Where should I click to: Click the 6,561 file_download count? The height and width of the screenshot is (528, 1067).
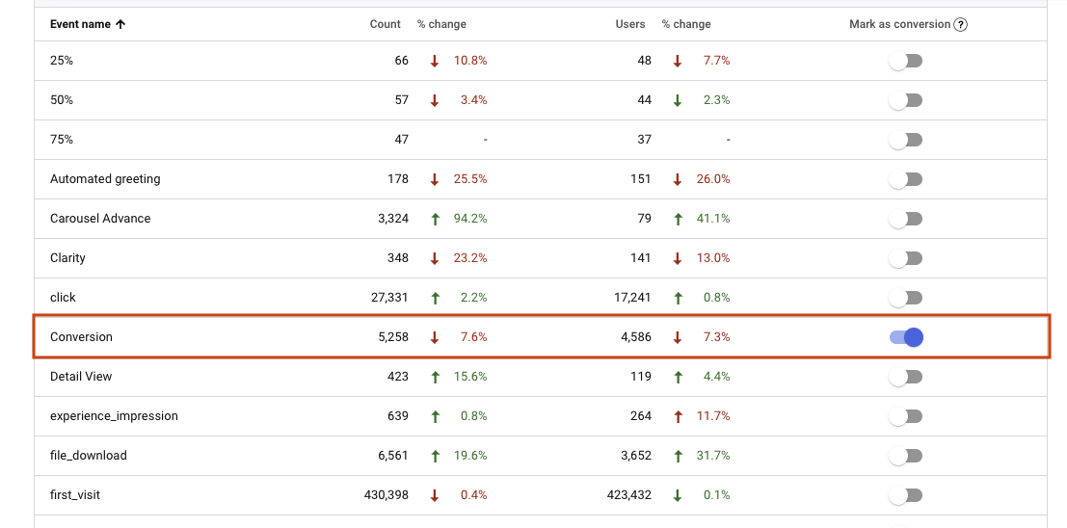tap(393, 455)
